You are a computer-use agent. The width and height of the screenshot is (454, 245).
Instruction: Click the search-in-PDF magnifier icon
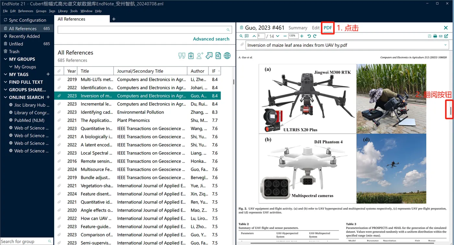tap(241, 36)
